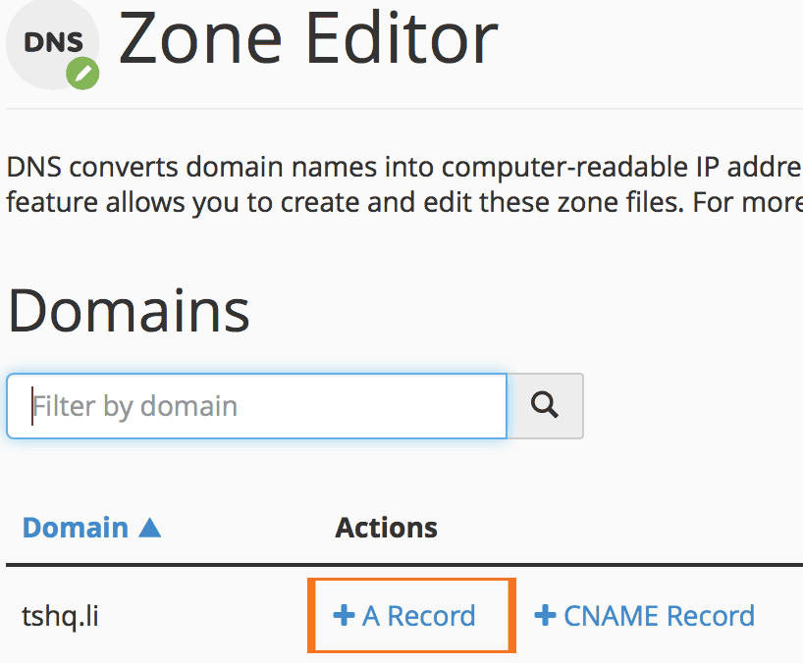Focus the Filter by domain field

(x=256, y=406)
